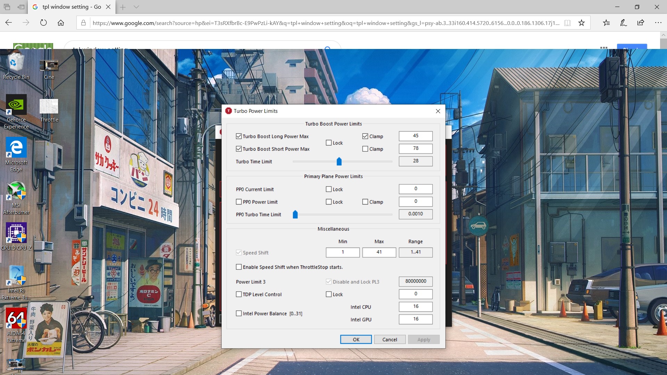This screenshot has width=667, height=375.
Task: Open Edge Settings and more menu
Action: click(658, 23)
